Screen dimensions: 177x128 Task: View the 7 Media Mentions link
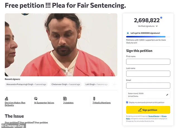(102, 103)
